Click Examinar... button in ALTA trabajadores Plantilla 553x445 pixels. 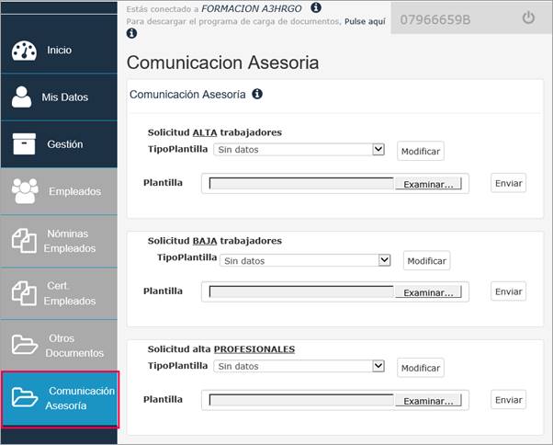tap(428, 184)
